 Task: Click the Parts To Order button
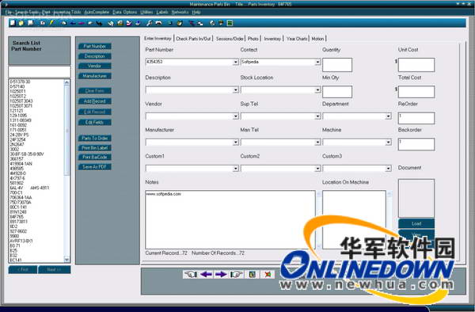pyautogui.click(x=94, y=138)
